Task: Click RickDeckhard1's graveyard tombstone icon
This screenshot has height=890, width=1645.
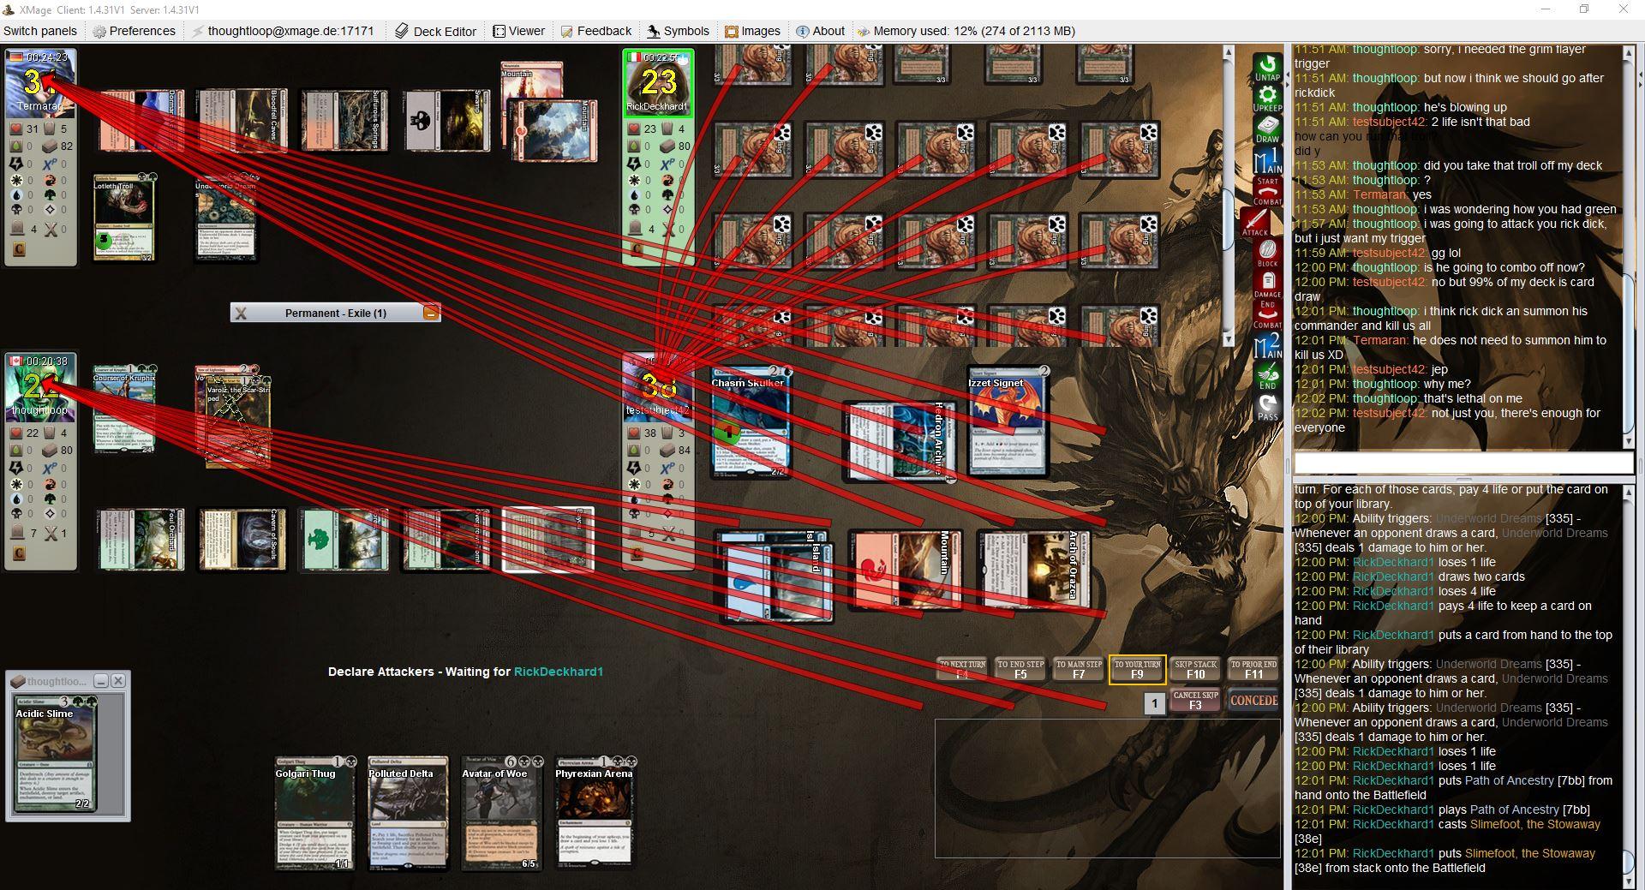Action: click(x=635, y=229)
